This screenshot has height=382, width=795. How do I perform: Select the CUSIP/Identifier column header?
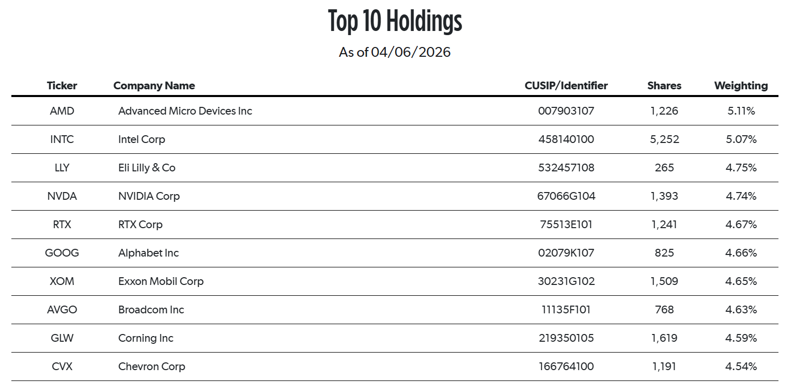[x=566, y=86]
